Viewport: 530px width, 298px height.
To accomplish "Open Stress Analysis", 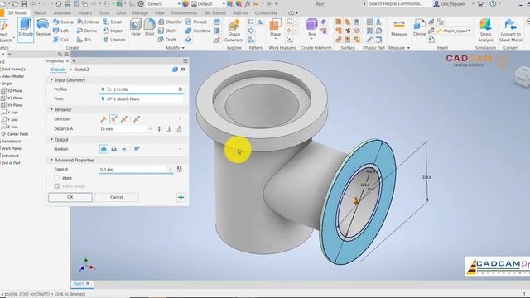I will coord(485,31).
